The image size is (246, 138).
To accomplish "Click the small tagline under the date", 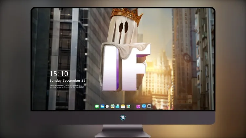I will click(67, 86).
